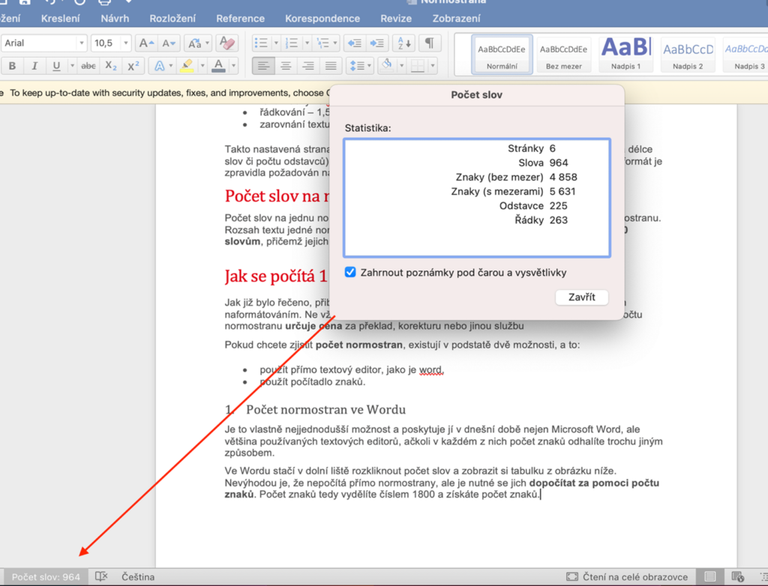Click Počet slov: 964 in status bar
The image size is (768, 586).
point(46,577)
